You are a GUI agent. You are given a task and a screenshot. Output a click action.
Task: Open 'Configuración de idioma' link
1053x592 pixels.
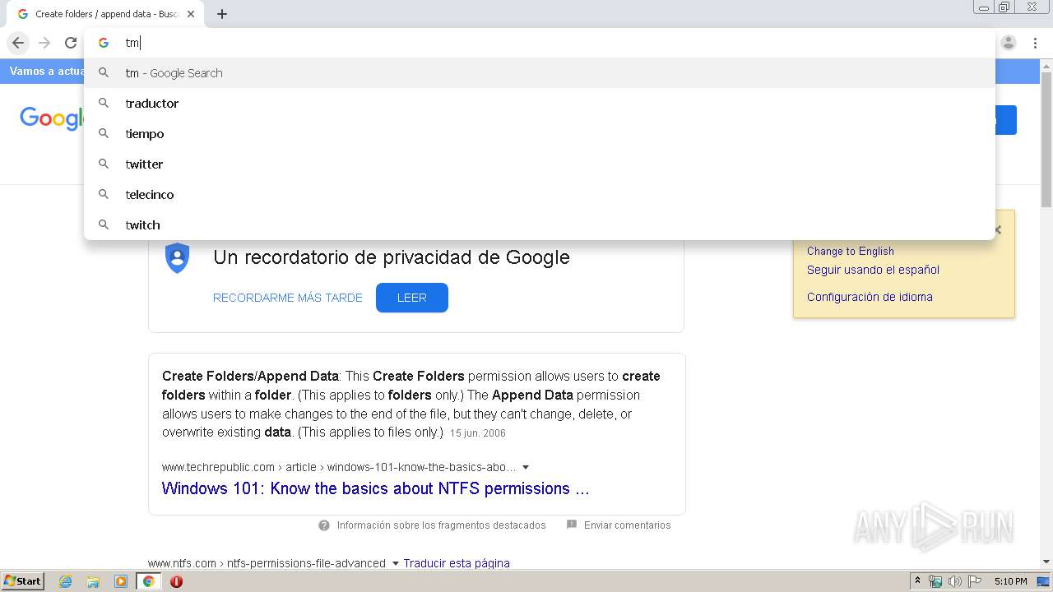870,297
